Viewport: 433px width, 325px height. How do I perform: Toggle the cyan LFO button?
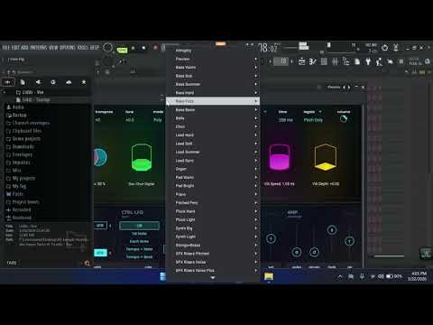tap(100, 253)
